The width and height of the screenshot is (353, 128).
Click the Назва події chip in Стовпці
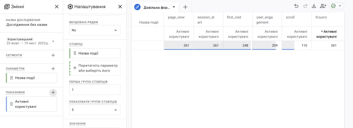tap(95, 53)
